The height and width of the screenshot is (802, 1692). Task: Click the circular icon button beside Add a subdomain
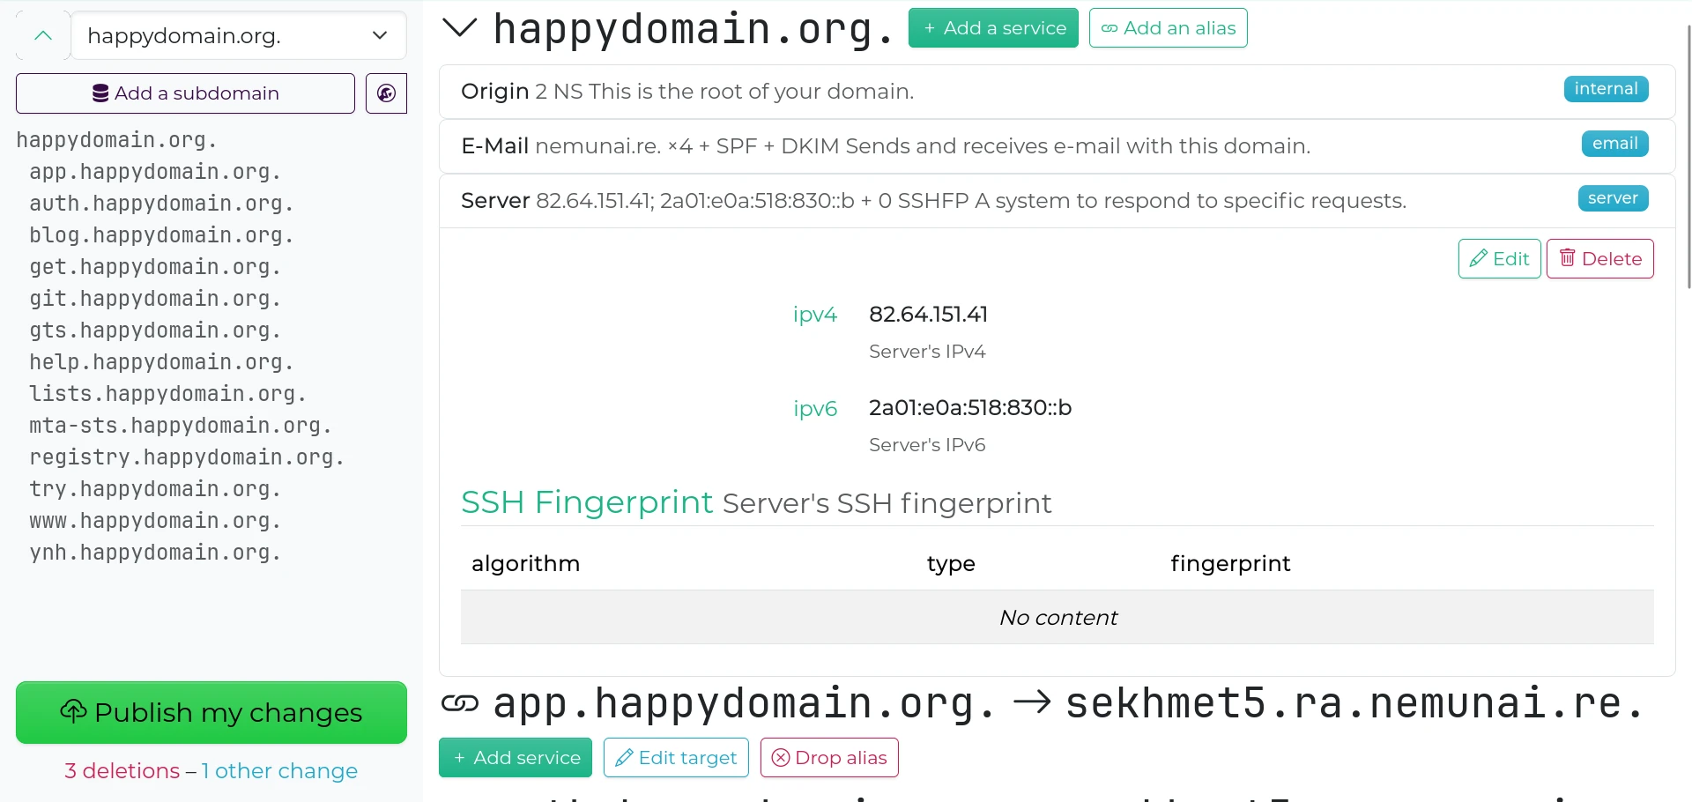(386, 93)
